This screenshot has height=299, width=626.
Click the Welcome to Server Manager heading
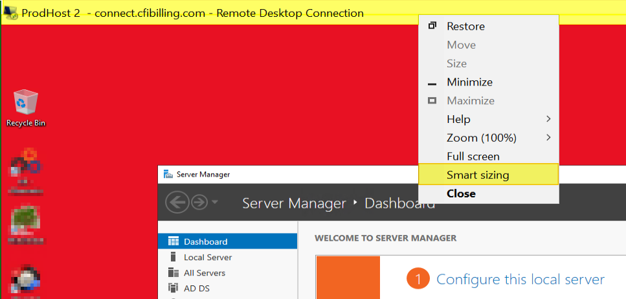click(x=385, y=238)
